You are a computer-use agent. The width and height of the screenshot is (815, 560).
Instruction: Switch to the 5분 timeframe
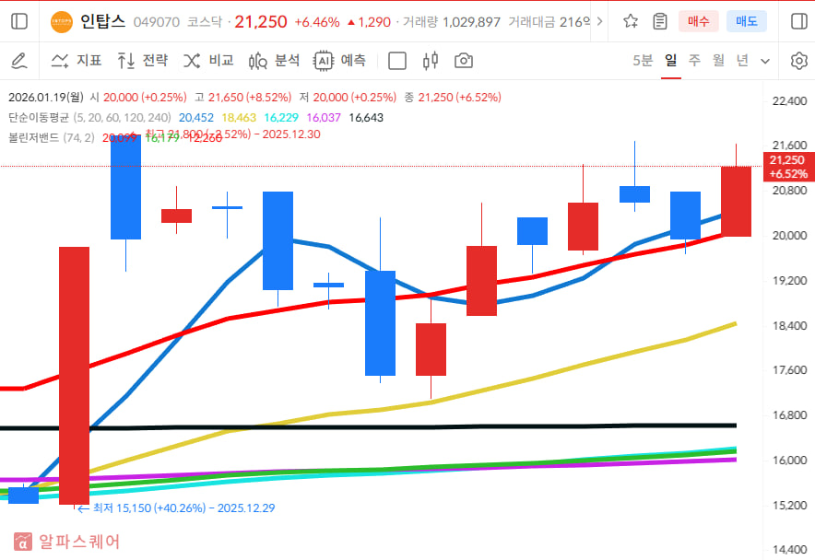tap(643, 61)
